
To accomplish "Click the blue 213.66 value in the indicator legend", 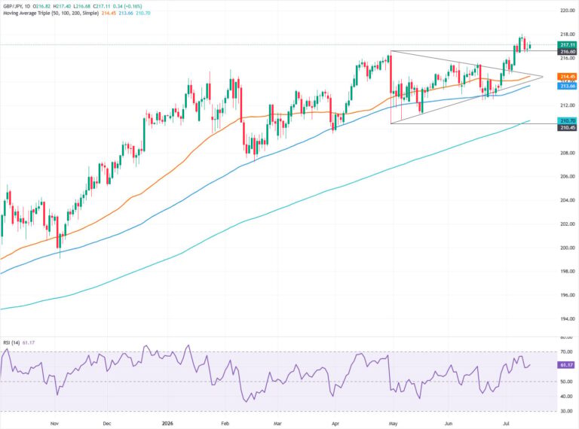I will (126, 13).
